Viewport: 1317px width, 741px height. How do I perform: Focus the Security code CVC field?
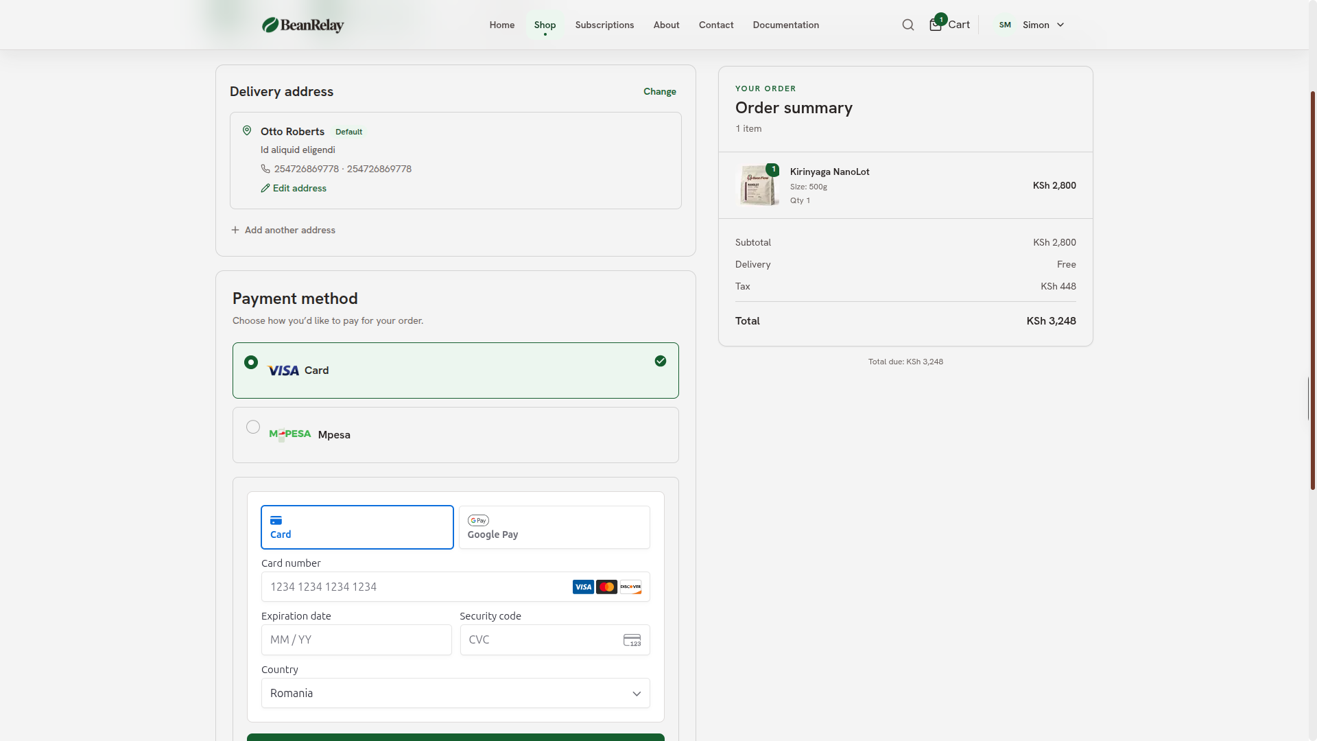[x=555, y=640]
